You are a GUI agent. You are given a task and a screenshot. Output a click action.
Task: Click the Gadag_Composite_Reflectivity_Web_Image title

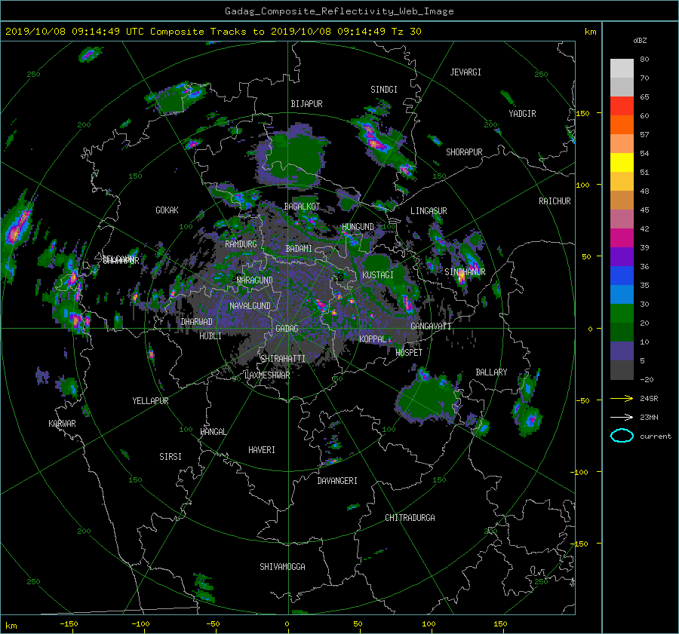click(339, 11)
